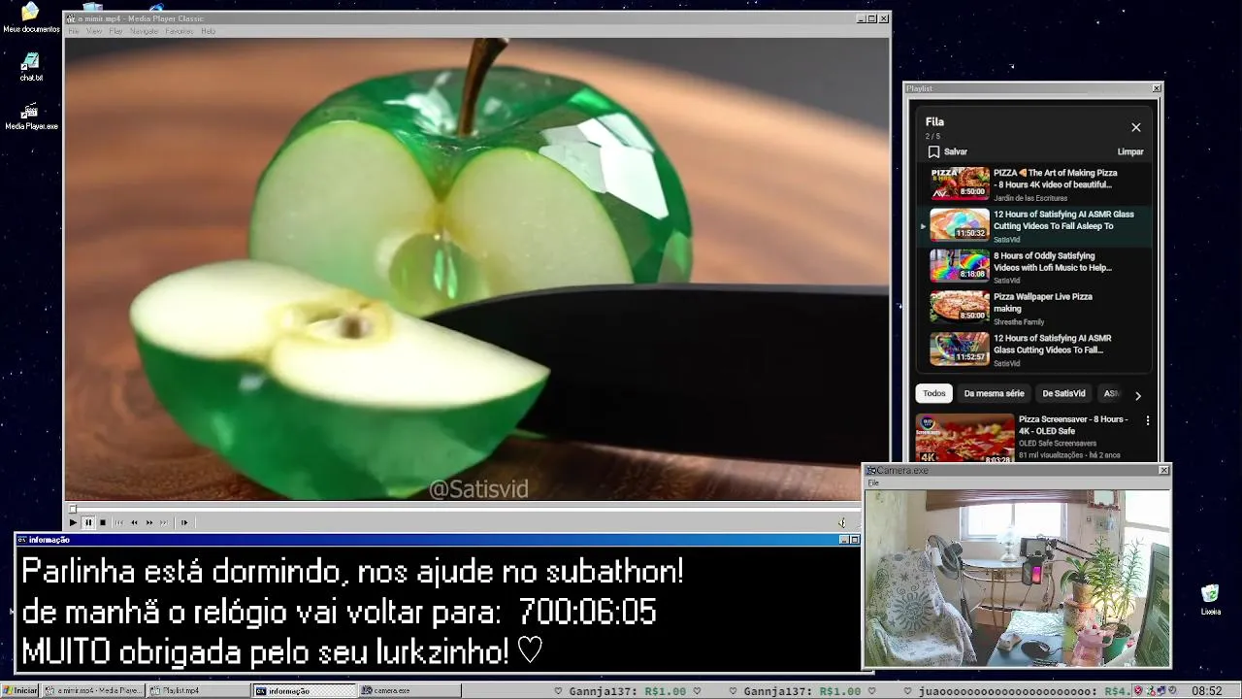Open Meus documentos desktop icon
The image size is (1242, 699).
tap(31, 18)
